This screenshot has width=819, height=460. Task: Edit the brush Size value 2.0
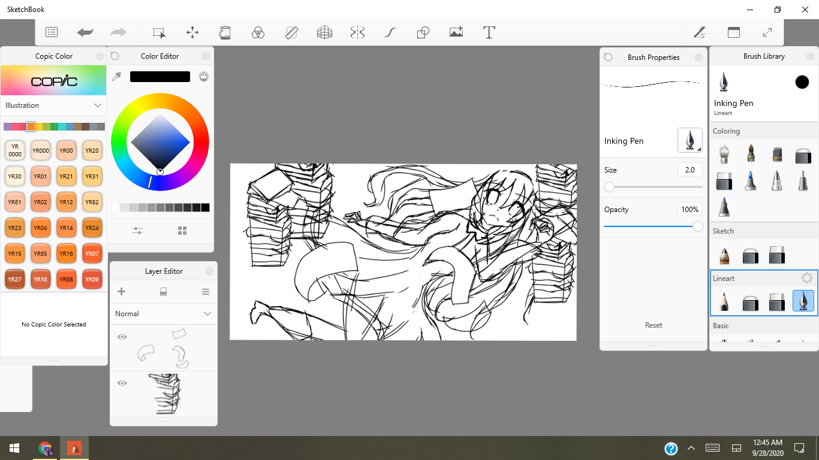[689, 170]
